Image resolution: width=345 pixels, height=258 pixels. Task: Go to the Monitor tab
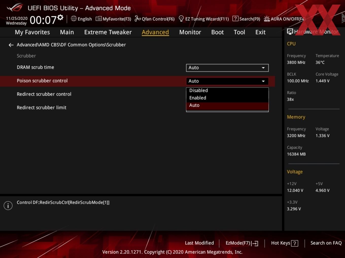tap(190, 32)
